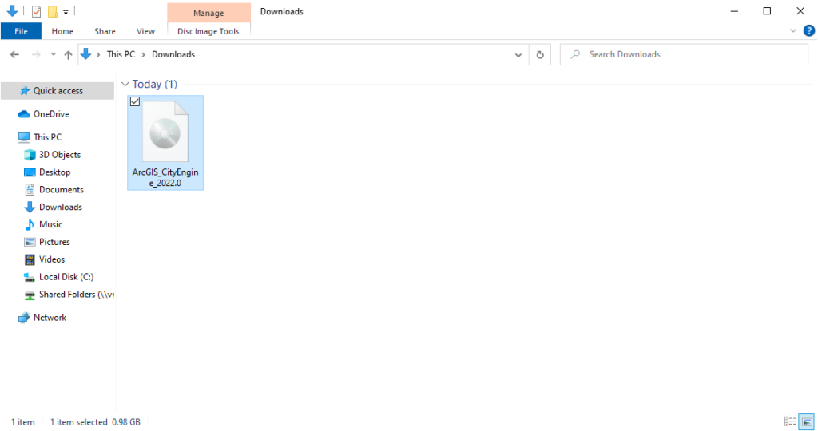Select Quick access in navigation pane
The height and width of the screenshot is (431, 818).
pos(58,91)
